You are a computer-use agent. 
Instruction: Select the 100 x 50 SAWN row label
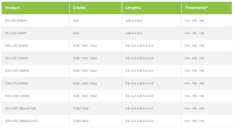click(x=17, y=45)
